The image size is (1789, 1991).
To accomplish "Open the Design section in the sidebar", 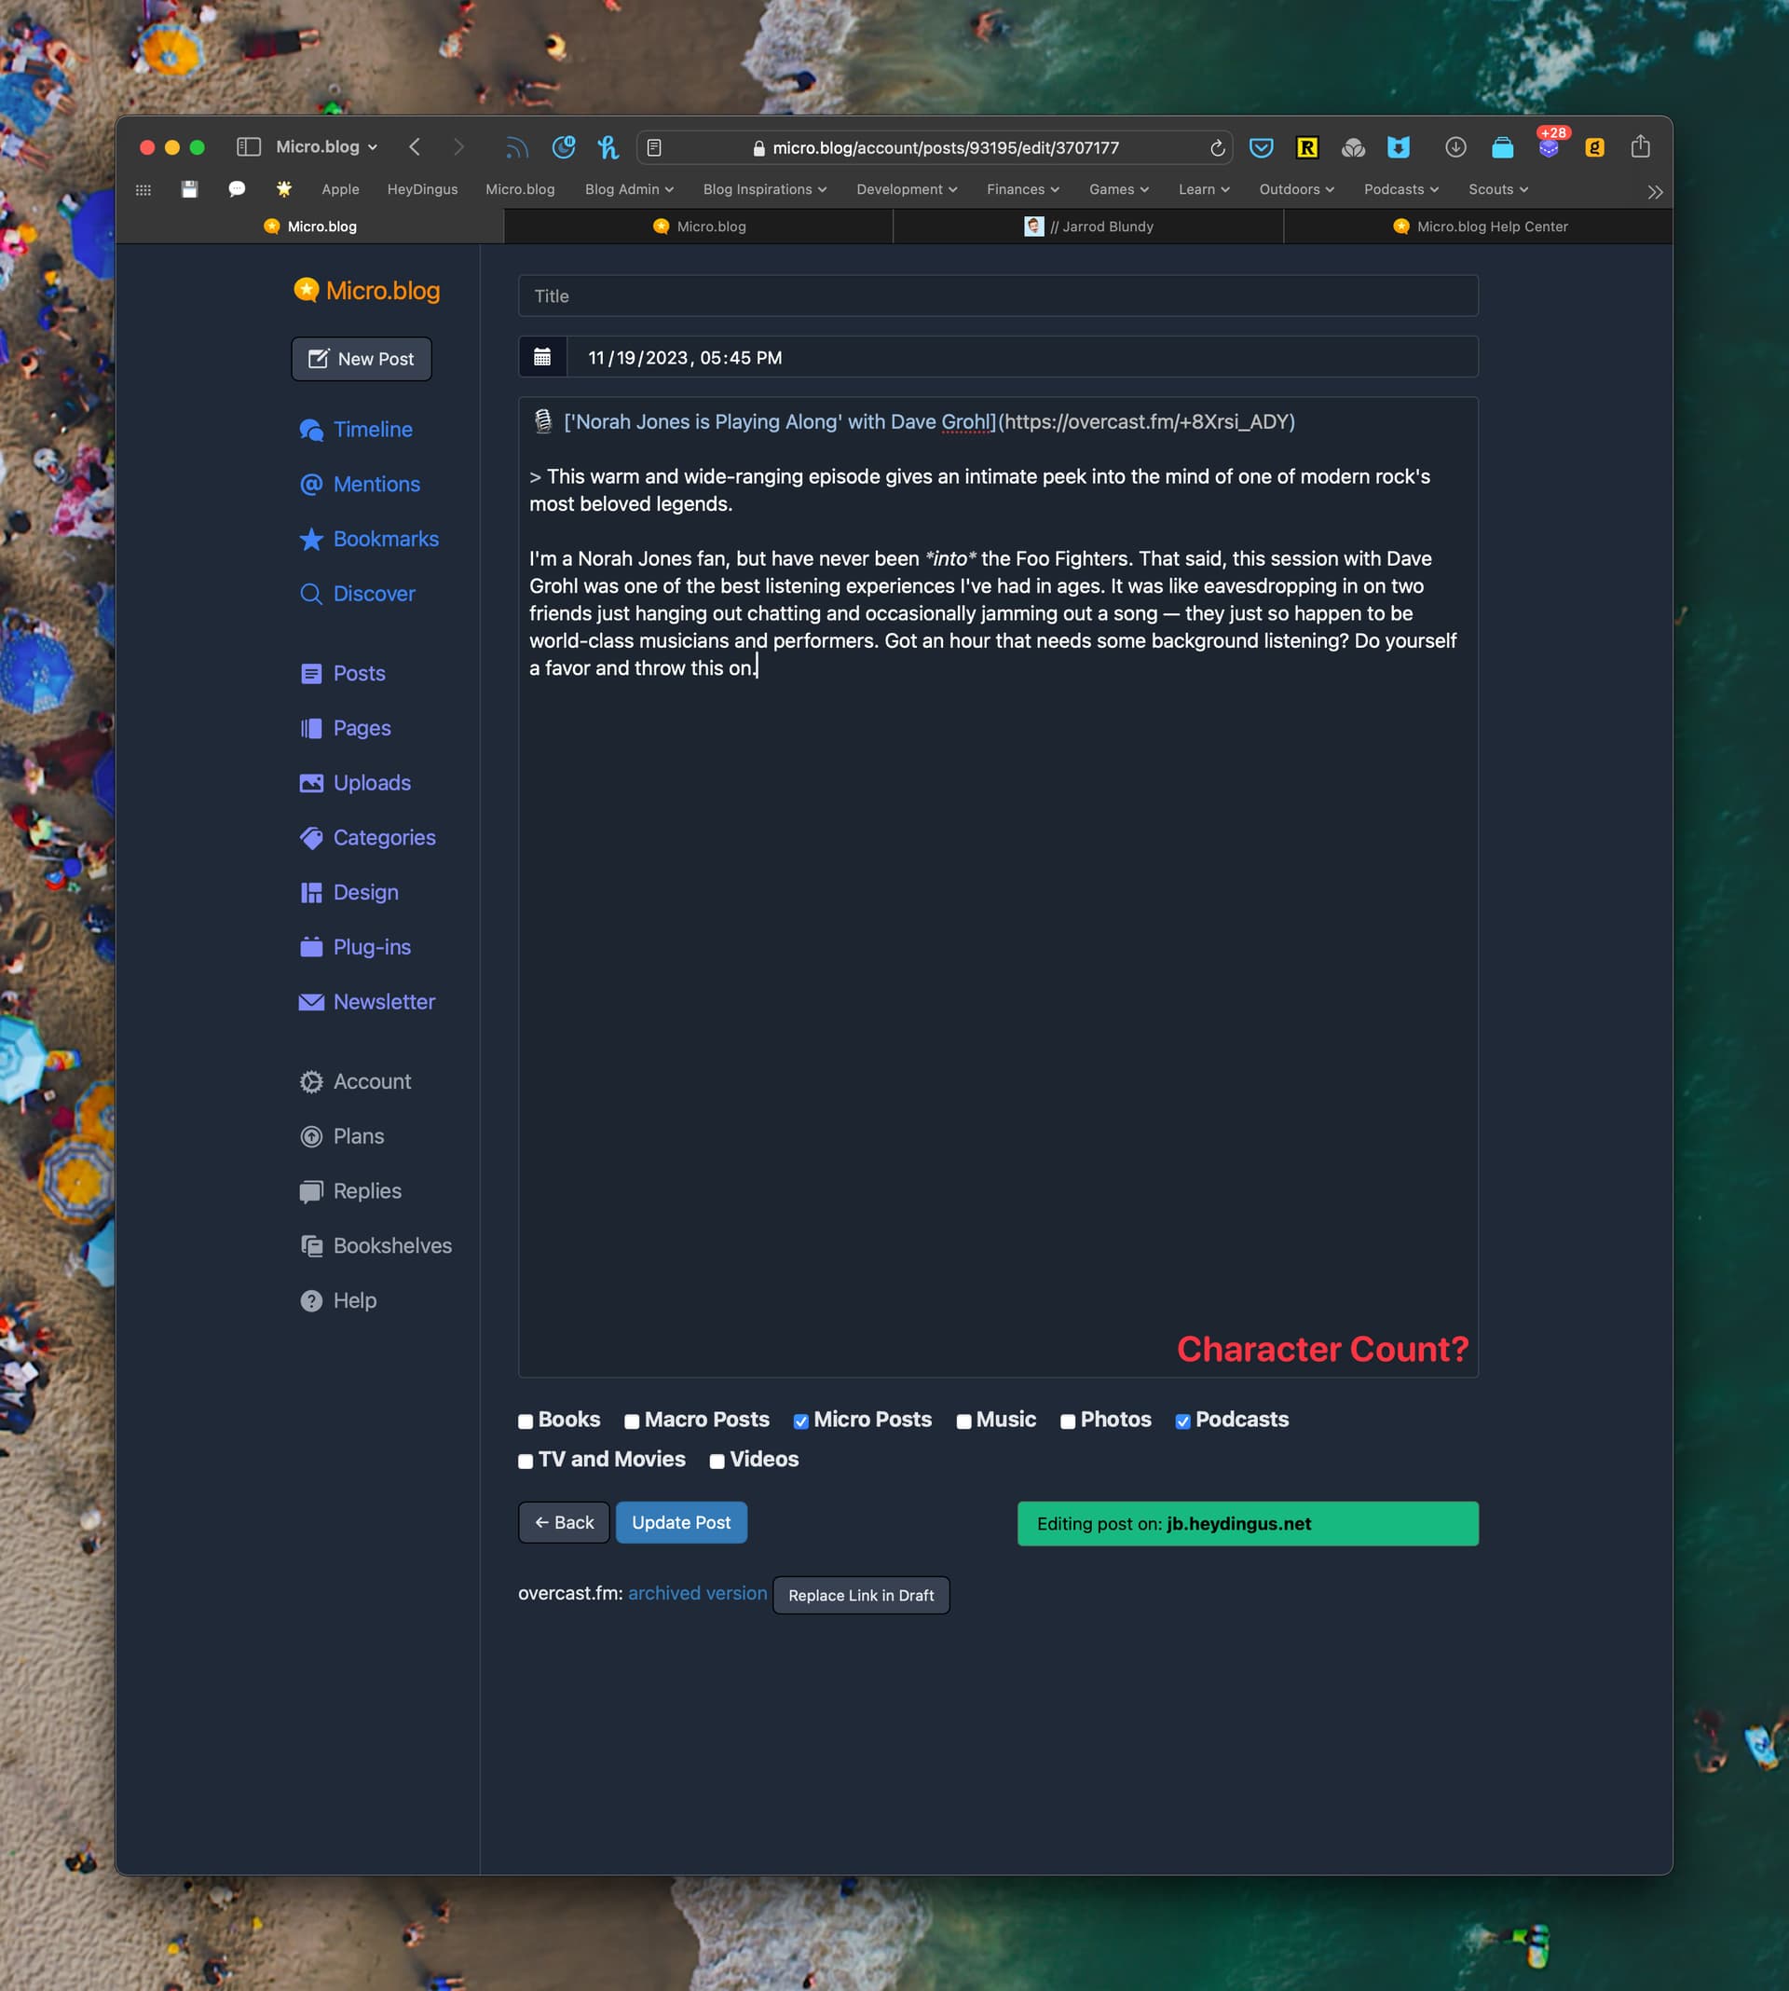I will pyautogui.click(x=349, y=893).
